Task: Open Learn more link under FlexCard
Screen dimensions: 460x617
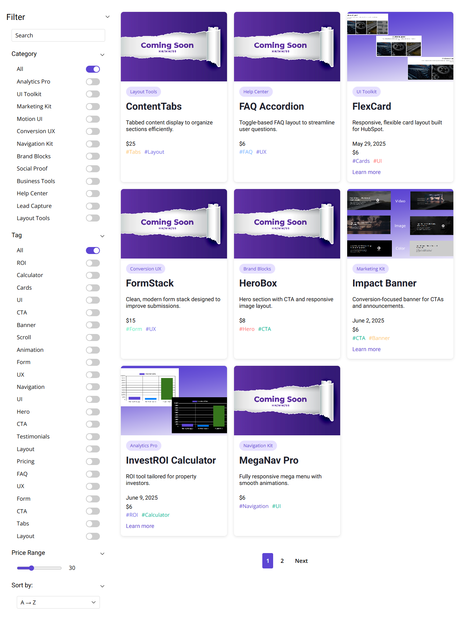Action: (x=366, y=172)
